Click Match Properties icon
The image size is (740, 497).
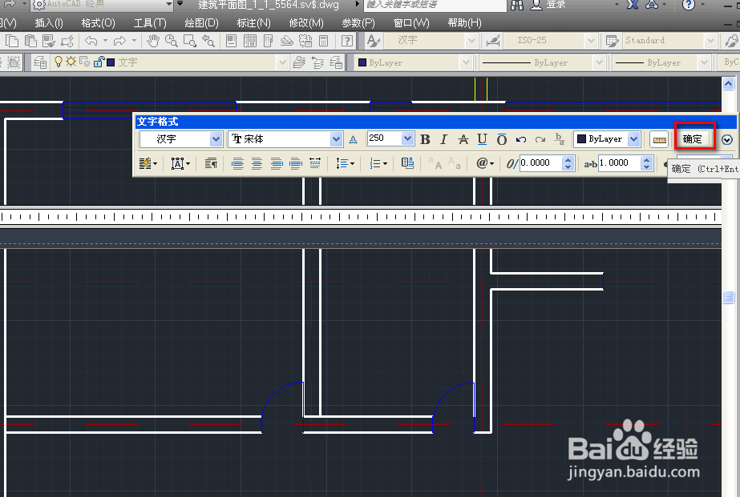tap(49, 41)
